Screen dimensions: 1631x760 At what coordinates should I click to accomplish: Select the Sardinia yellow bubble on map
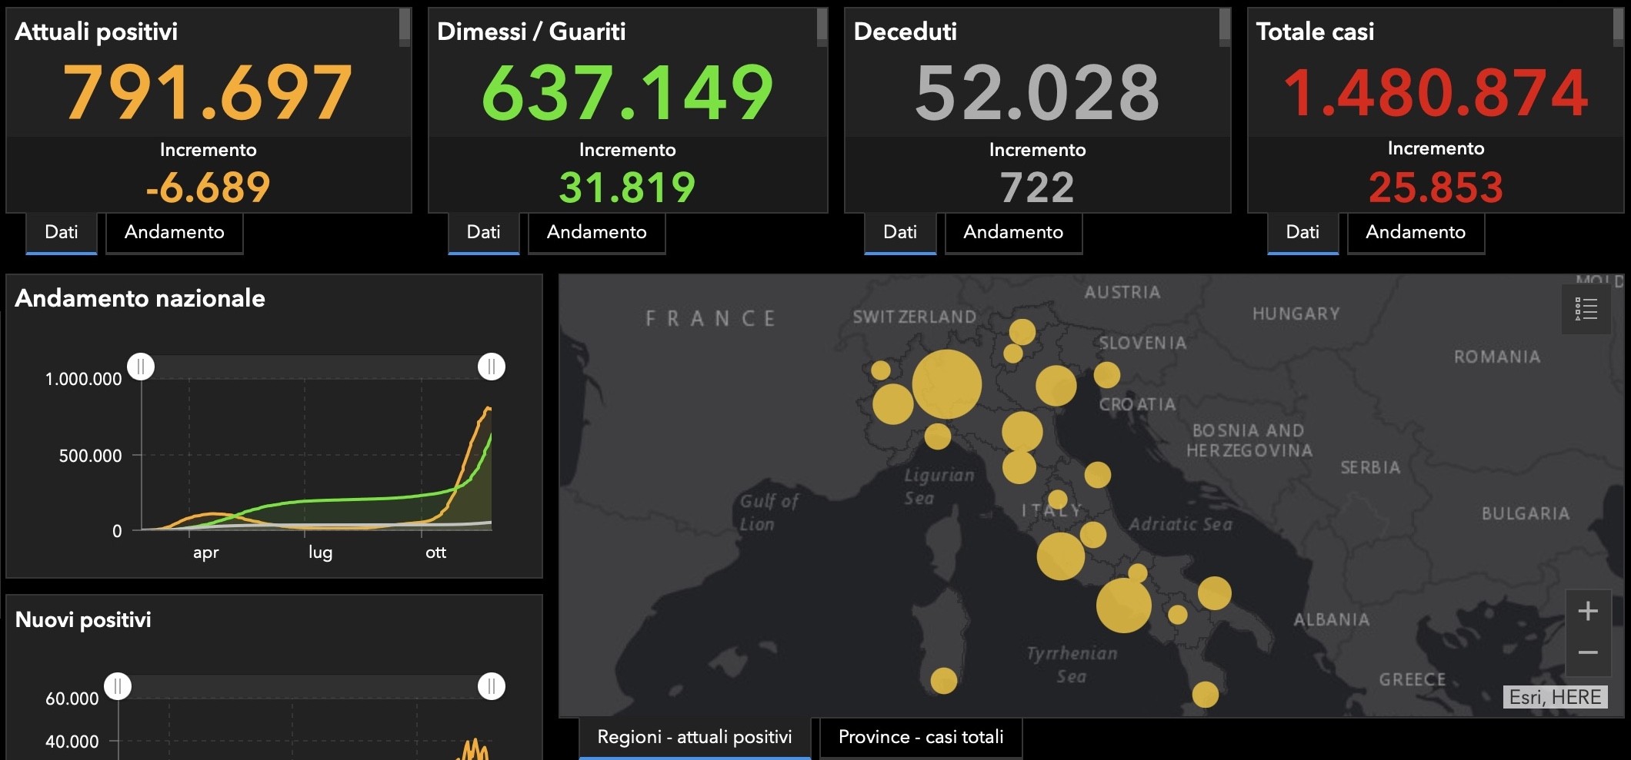(x=944, y=680)
